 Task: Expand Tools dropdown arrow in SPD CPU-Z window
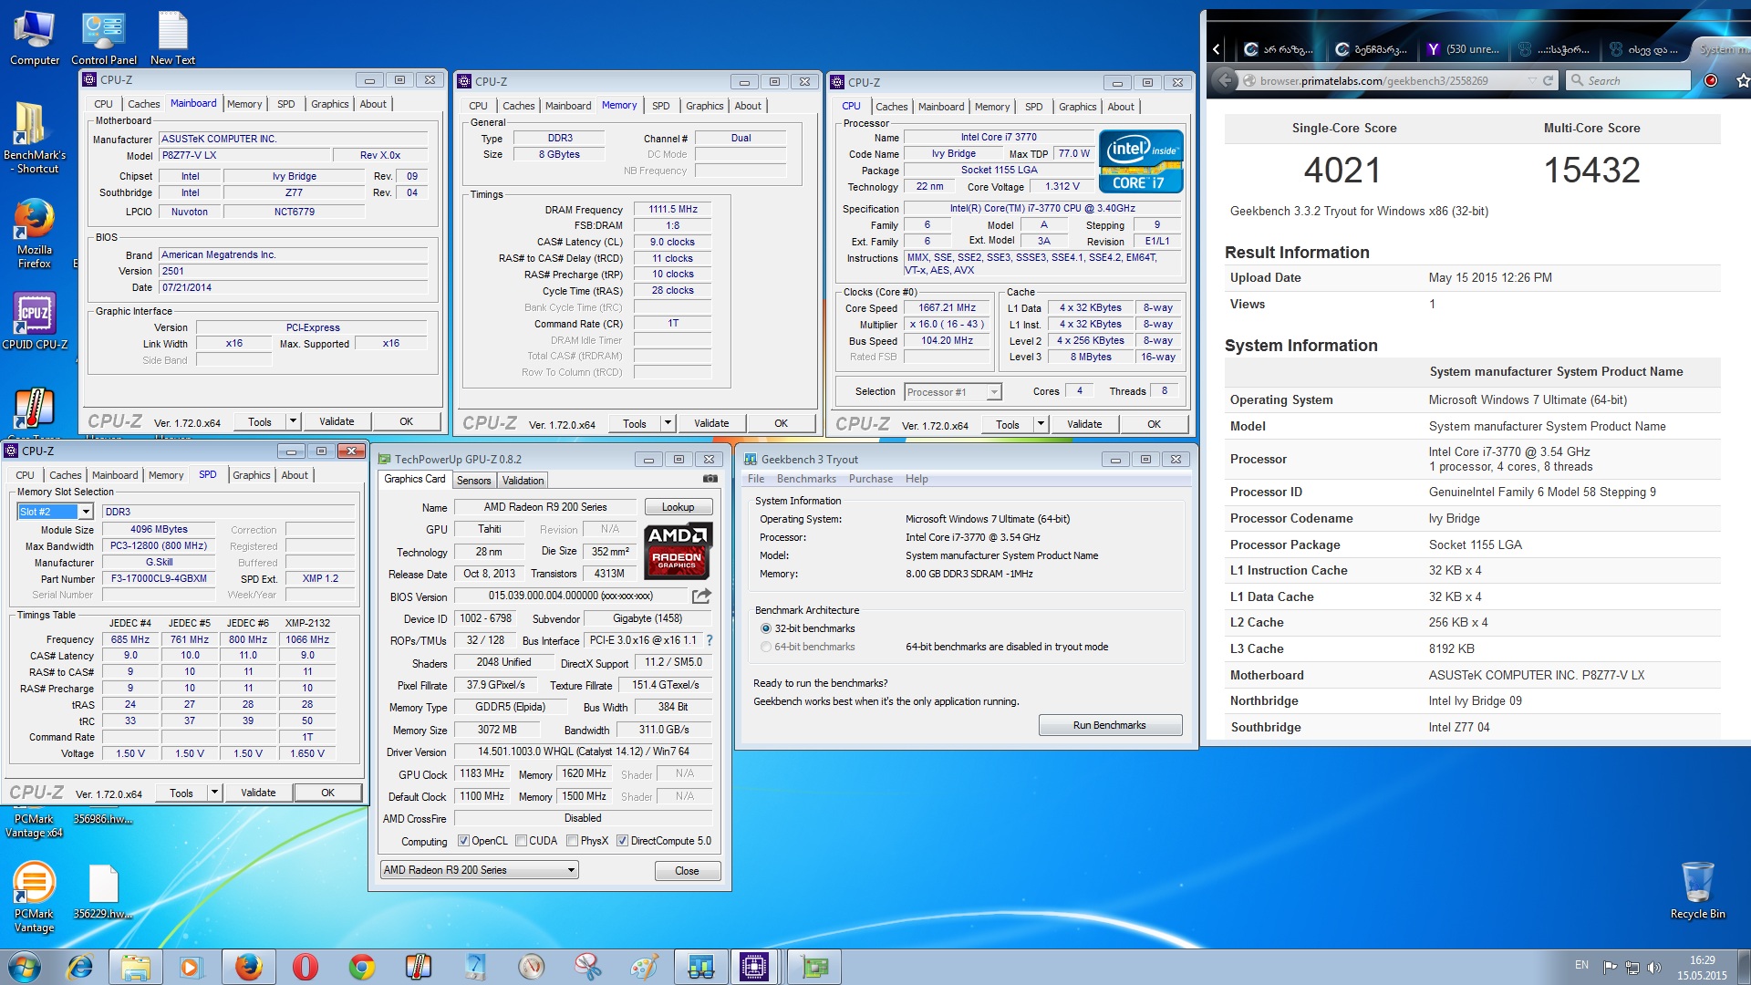[214, 793]
